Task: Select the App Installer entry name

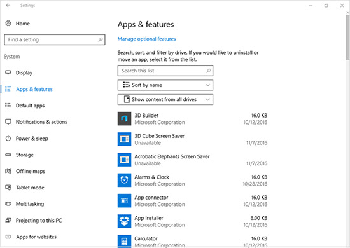Action: coord(149,218)
